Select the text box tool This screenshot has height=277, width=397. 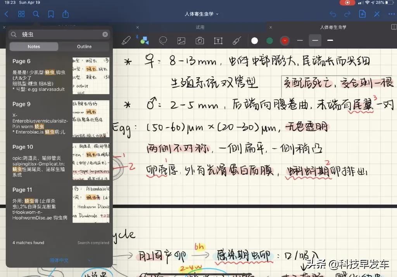click(x=218, y=40)
